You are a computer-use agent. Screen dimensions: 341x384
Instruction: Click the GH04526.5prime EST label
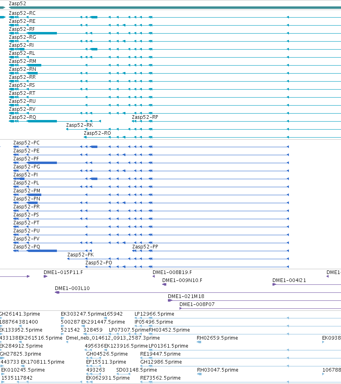(107, 354)
